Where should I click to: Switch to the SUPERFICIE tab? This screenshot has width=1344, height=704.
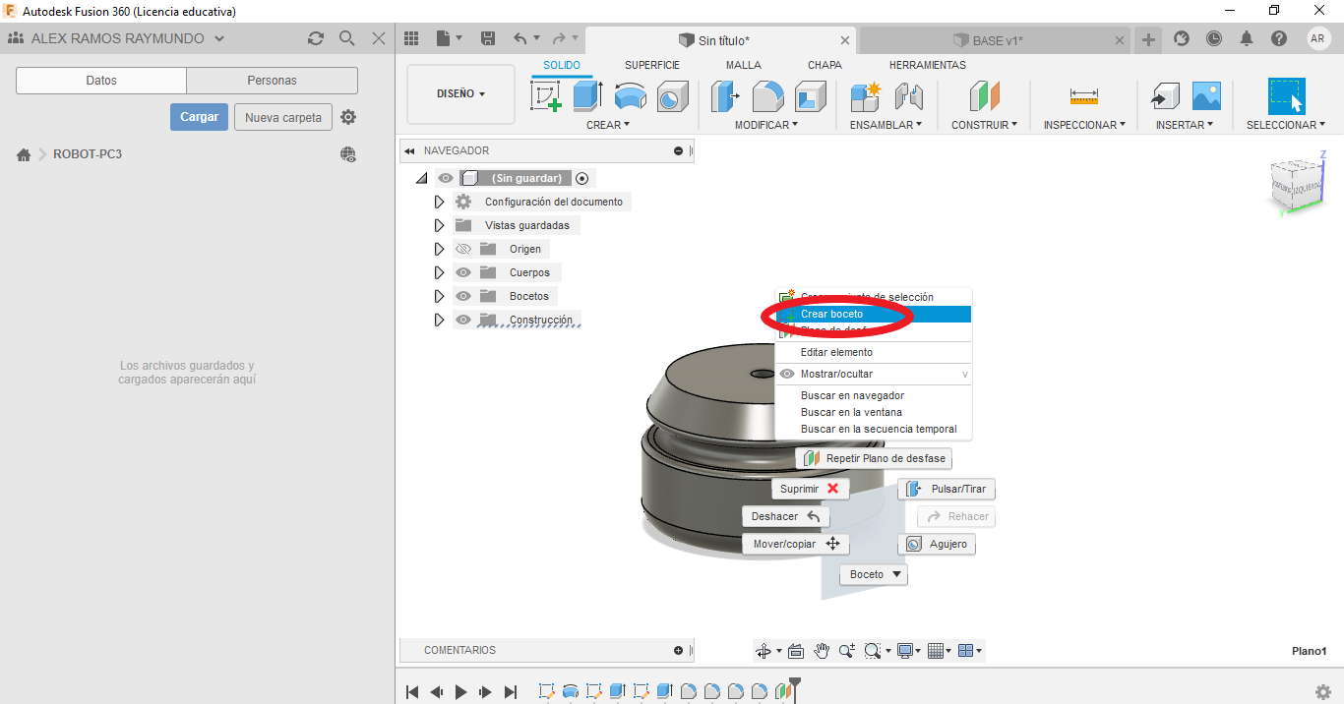pyautogui.click(x=652, y=65)
